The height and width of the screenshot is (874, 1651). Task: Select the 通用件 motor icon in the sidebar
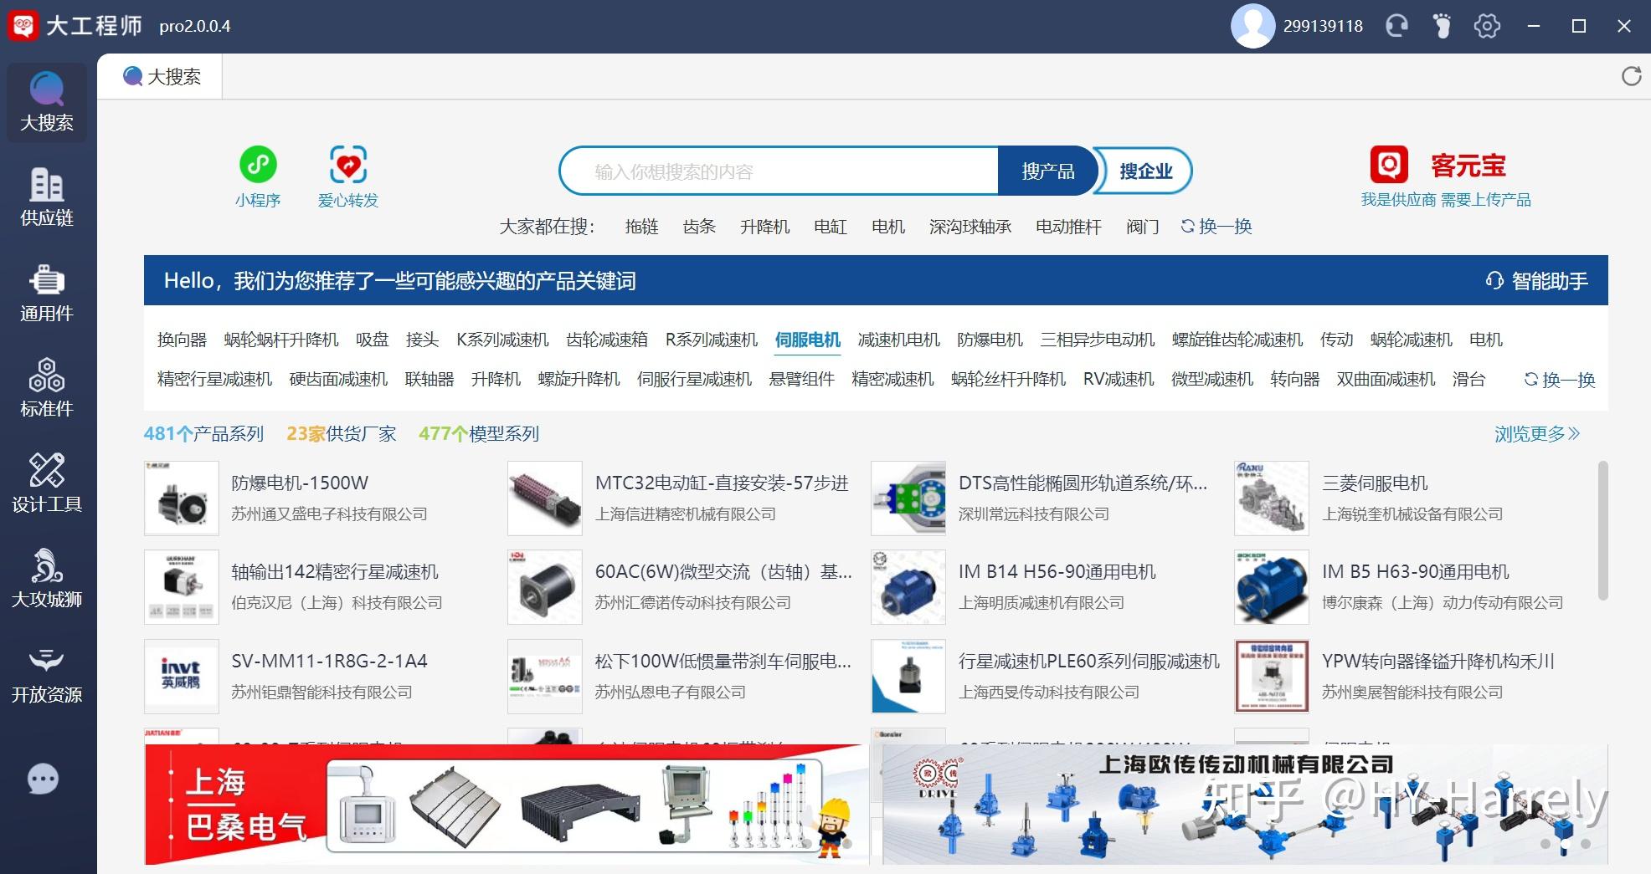[x=47, y=293]
